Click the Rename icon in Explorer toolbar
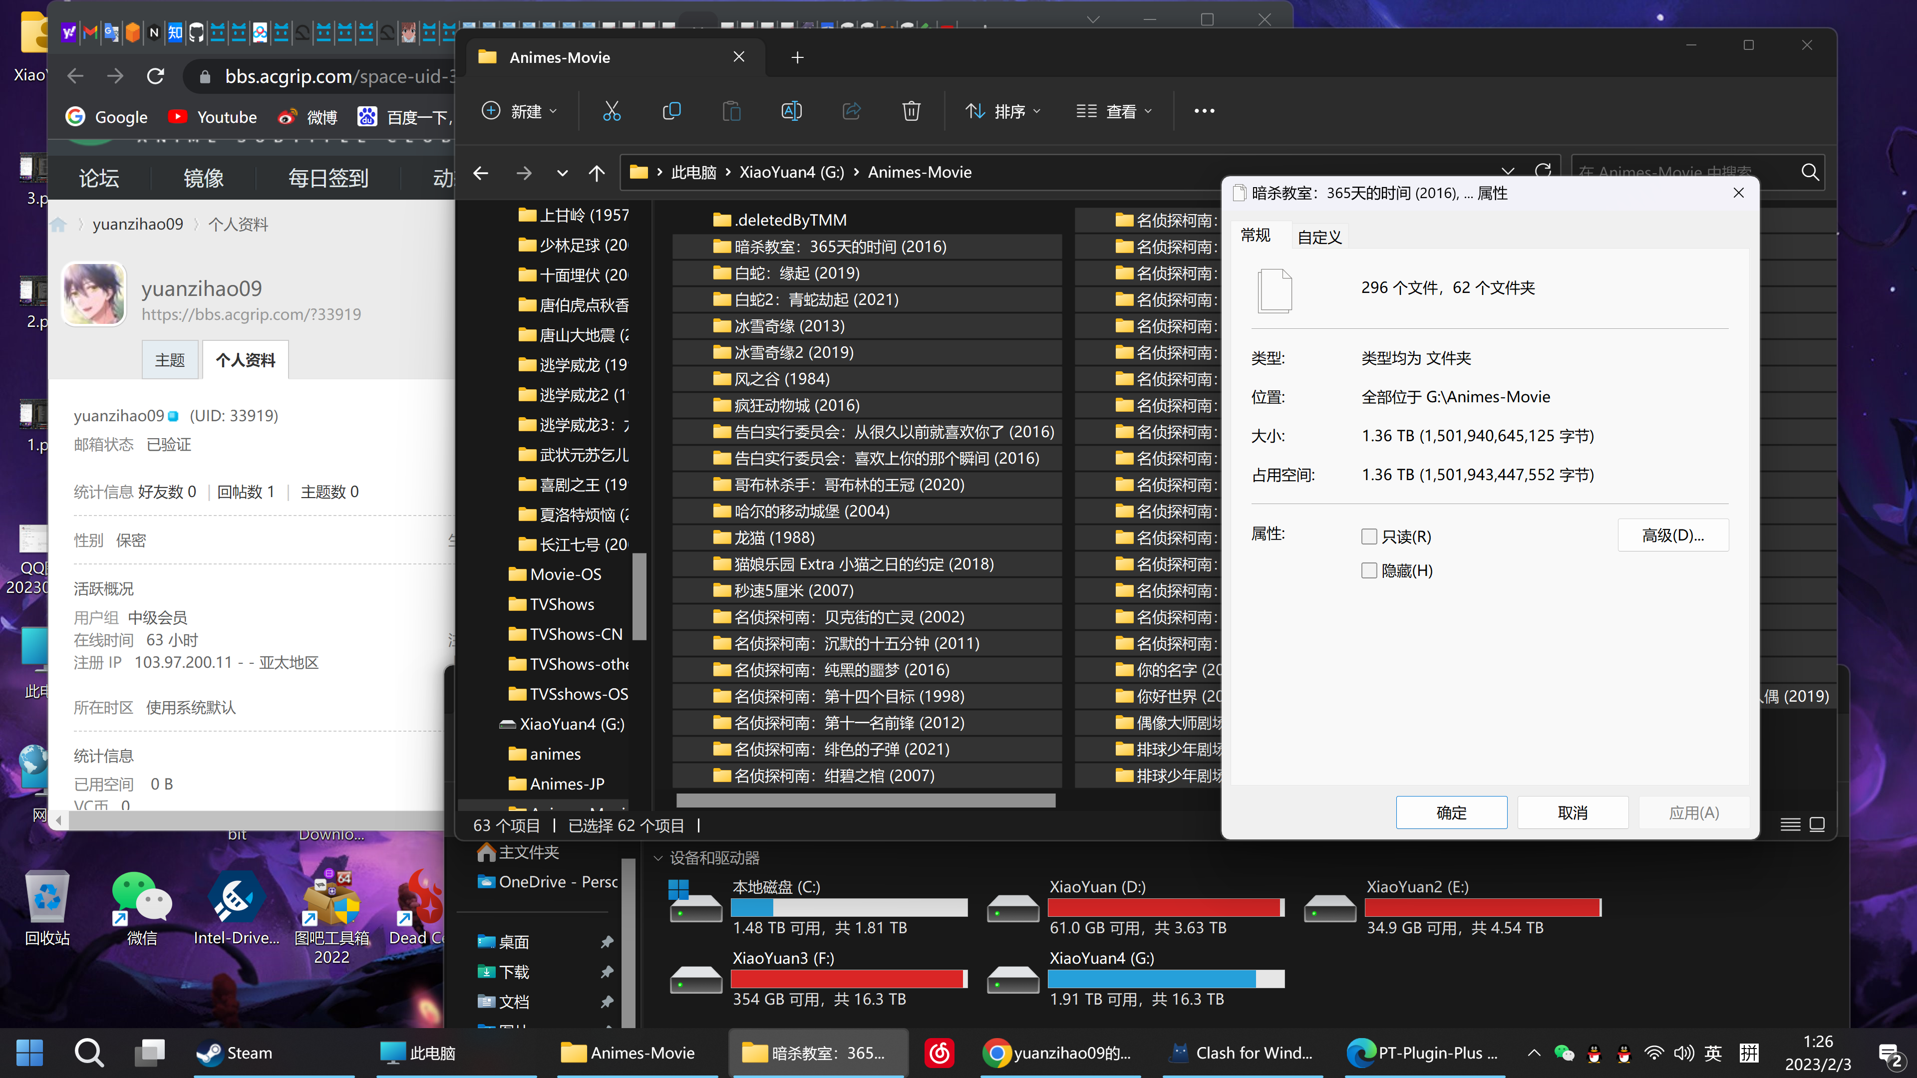Image resolution: width=1917 pixels, height=1078 pixels. point(791,112)
